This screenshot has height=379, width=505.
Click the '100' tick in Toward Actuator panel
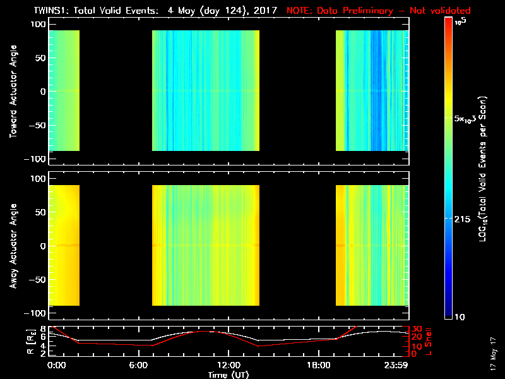(39, 24)
